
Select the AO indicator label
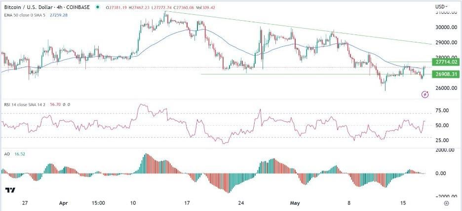coord(5,154)
